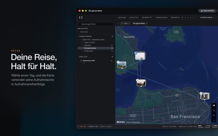Image resolution: width=218 pixels, height=136 pixels.
Task: Collapse the Sammlungen section
Action: coord(78,37)
